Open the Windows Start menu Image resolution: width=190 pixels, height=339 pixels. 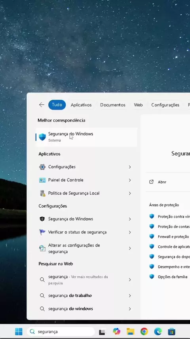coord(19,331)
